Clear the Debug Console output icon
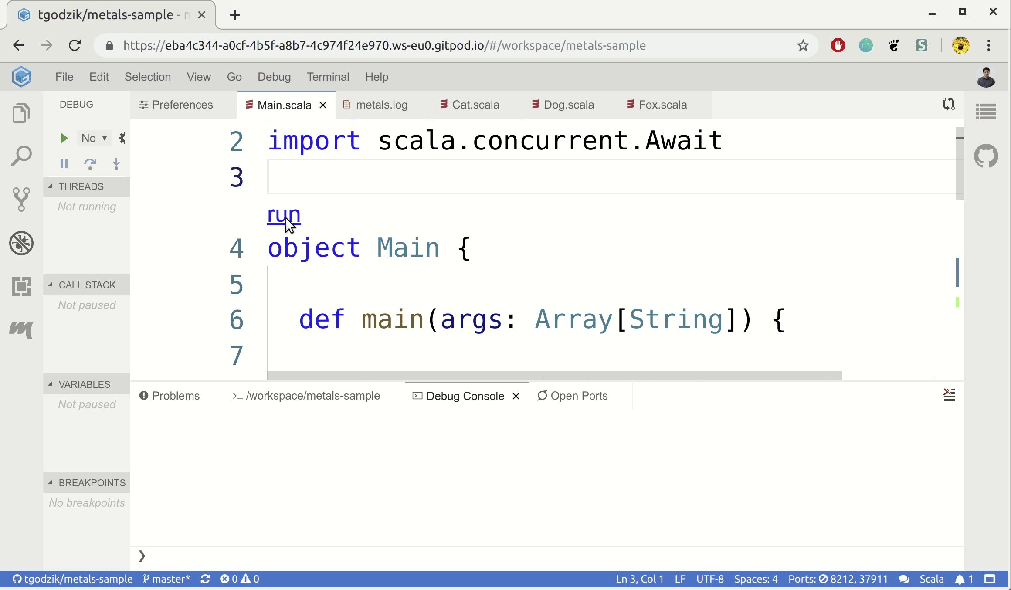Screen dimensions: 1011x590 tap(949, 395)
